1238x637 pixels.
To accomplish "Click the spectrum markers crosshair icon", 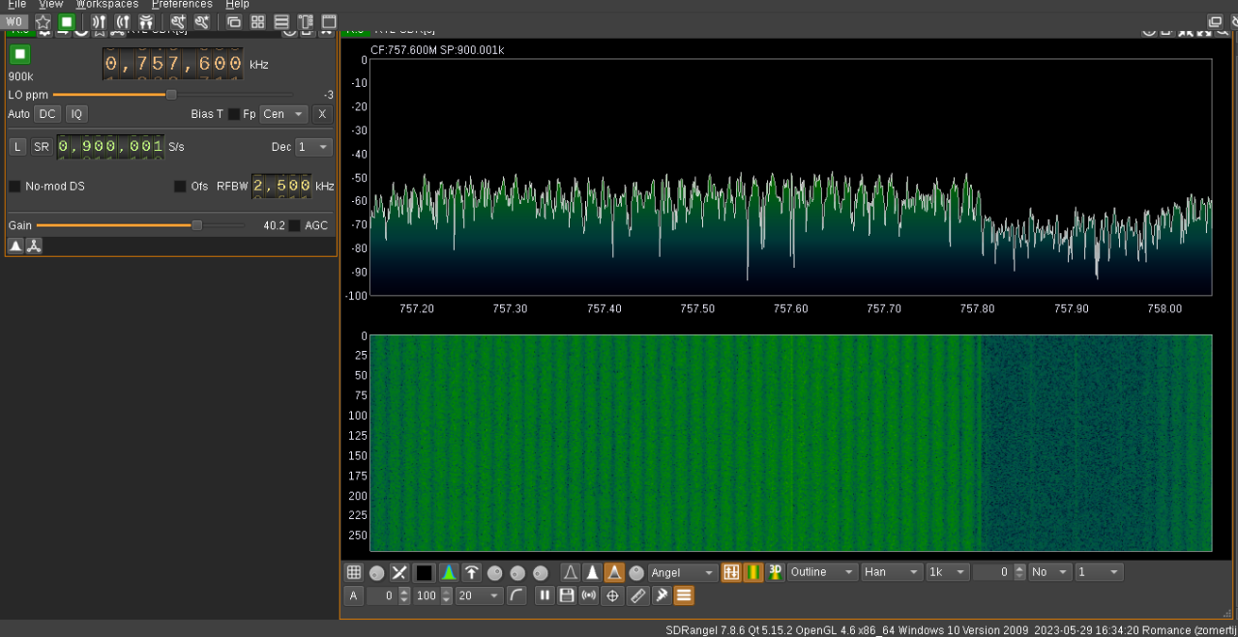I will click(x=612, y=595).
